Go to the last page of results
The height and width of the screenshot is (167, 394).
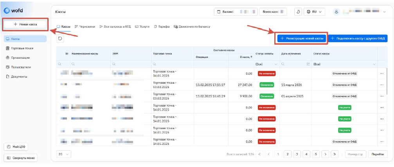pos(335,154)
